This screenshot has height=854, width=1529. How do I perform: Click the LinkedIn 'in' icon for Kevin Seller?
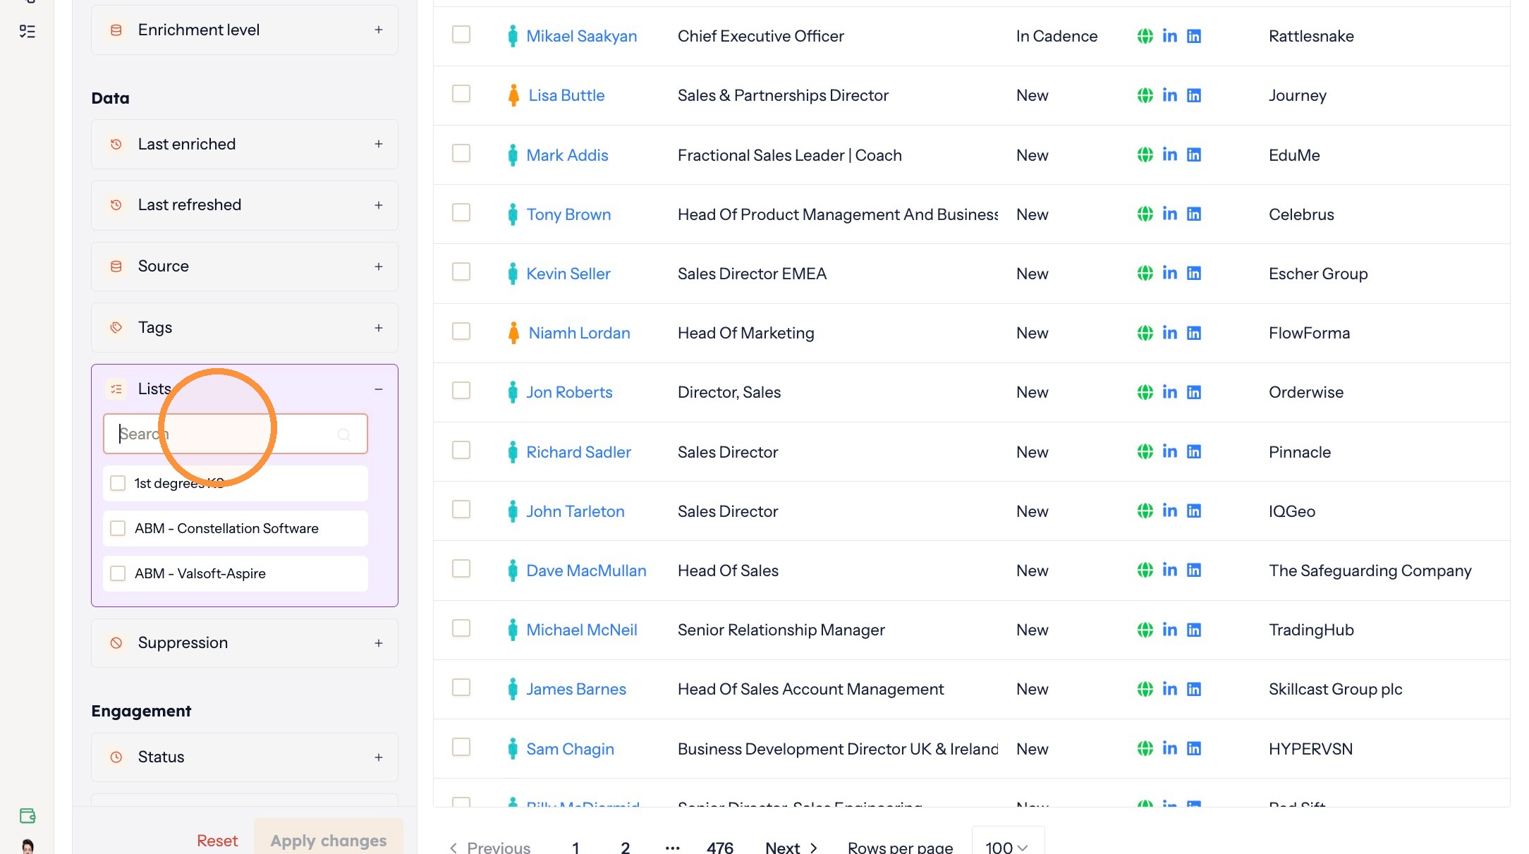1169,273
